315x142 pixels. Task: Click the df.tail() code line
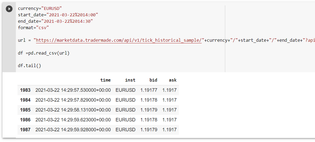[29, 66]
